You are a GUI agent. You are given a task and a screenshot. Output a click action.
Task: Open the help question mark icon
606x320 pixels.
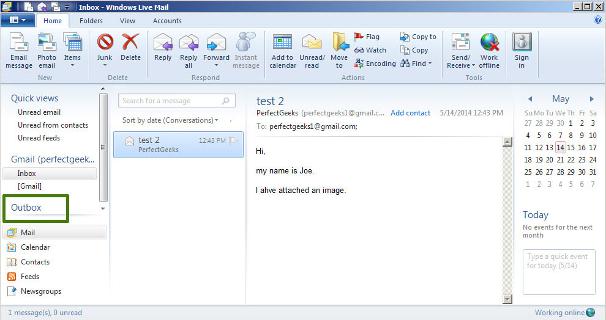(x=598, y=20)
